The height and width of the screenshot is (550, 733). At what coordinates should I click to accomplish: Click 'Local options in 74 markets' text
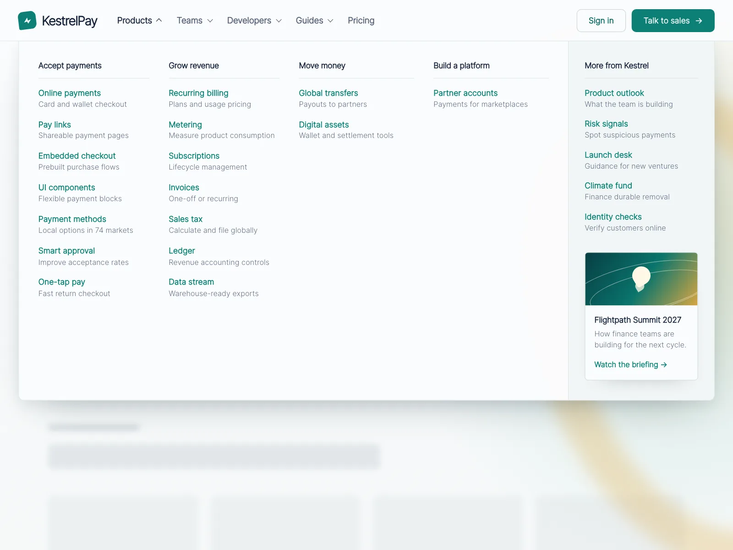86,230
